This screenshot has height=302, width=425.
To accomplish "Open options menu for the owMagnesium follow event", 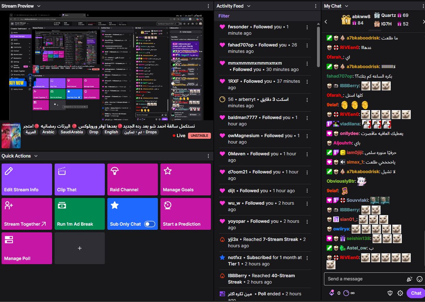I will [307, 136].
